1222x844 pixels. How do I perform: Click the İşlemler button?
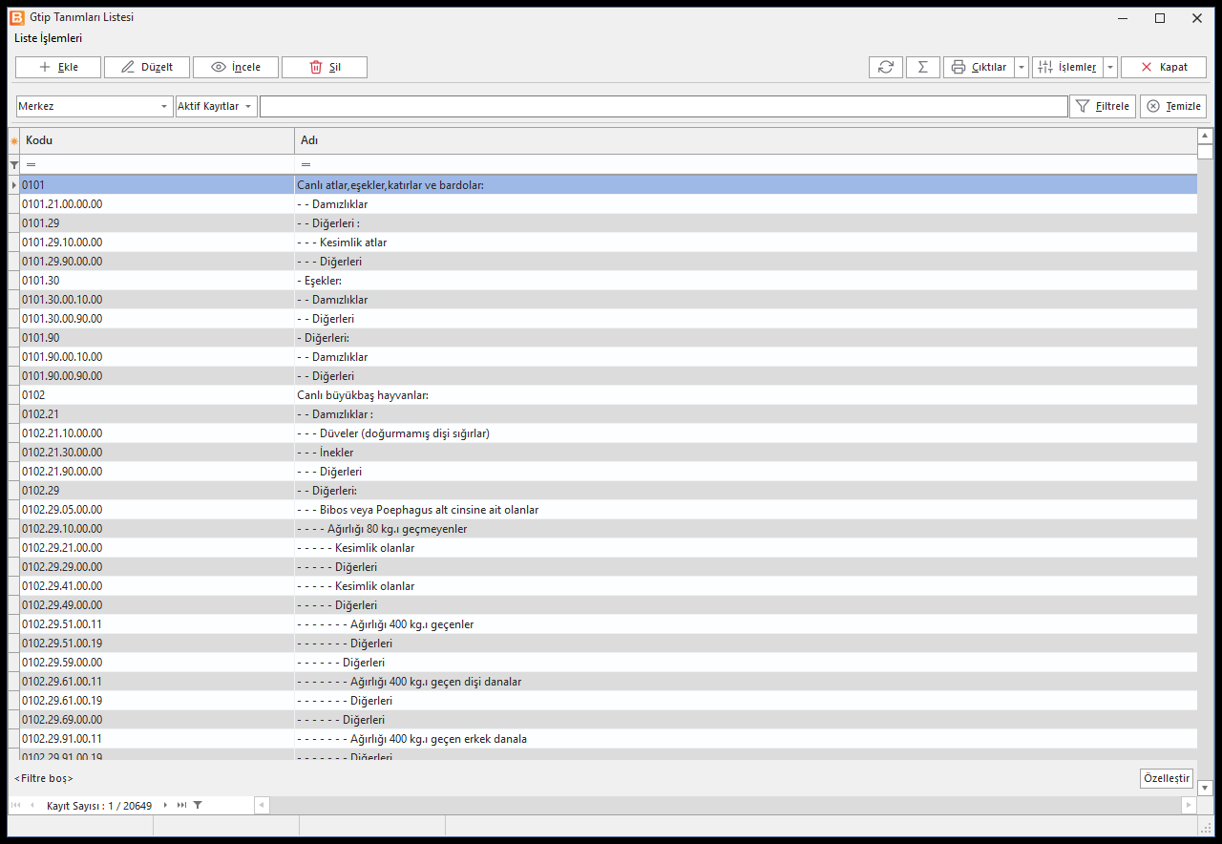click(x=1067, y=67)
